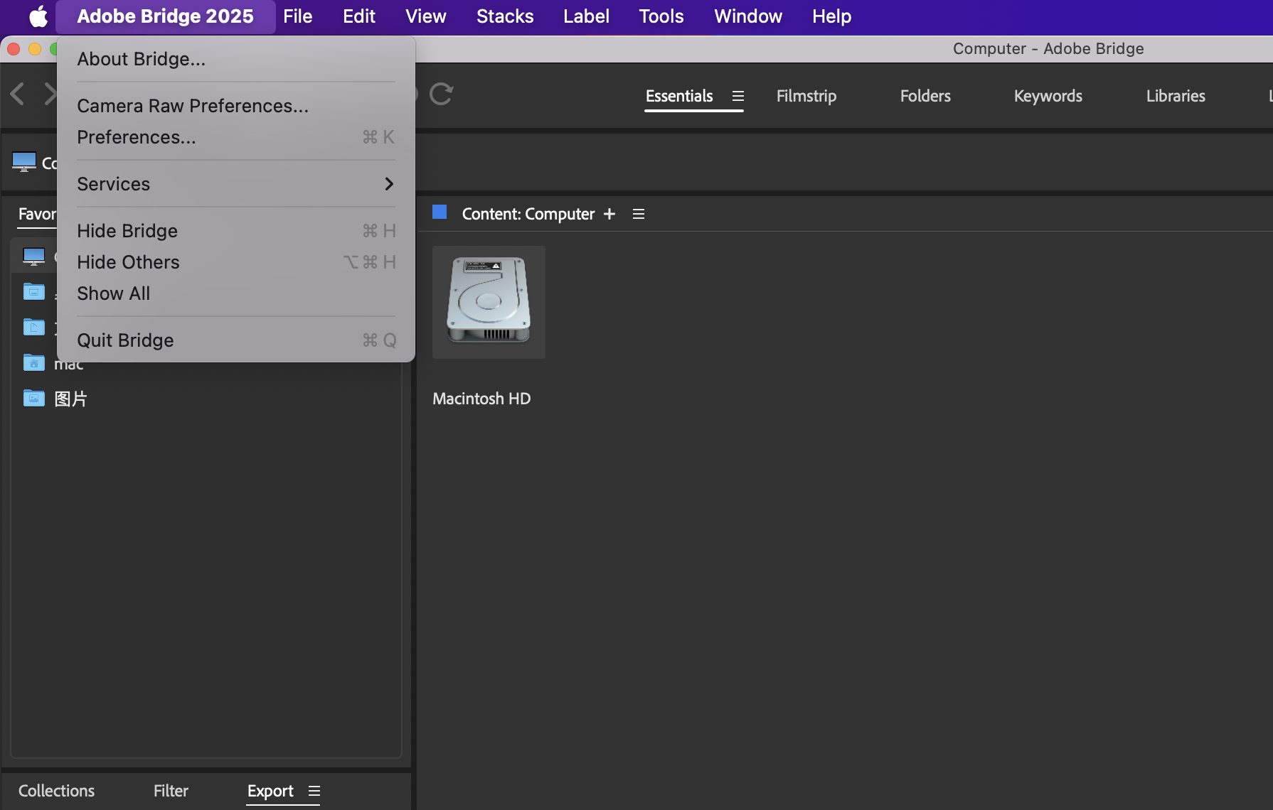Click the plus icon beside Content: Computer

609,214
